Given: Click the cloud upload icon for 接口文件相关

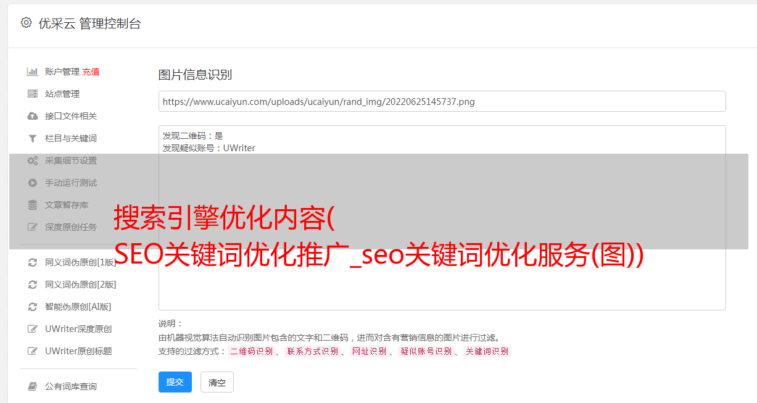Looking at the screenshot, I should pyautogui.click(x=33, y=116).
